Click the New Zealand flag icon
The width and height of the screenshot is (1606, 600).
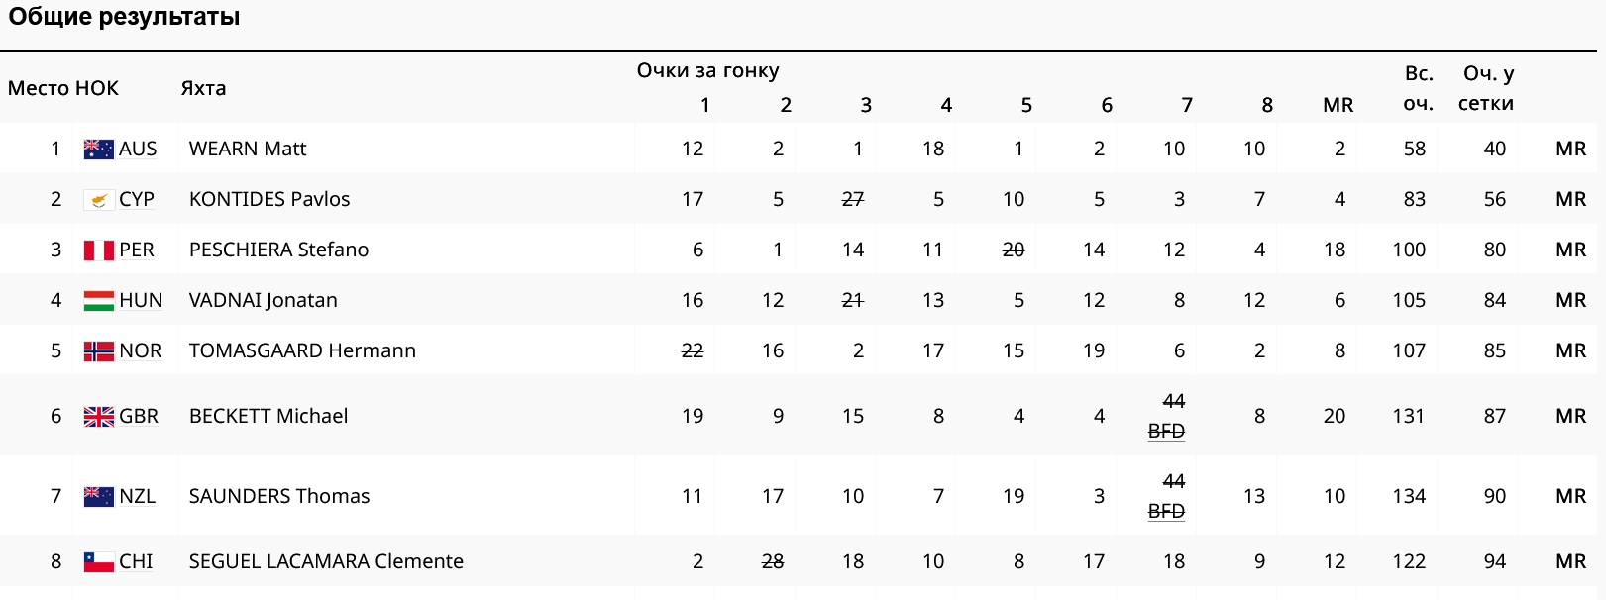tap(98, 497)
